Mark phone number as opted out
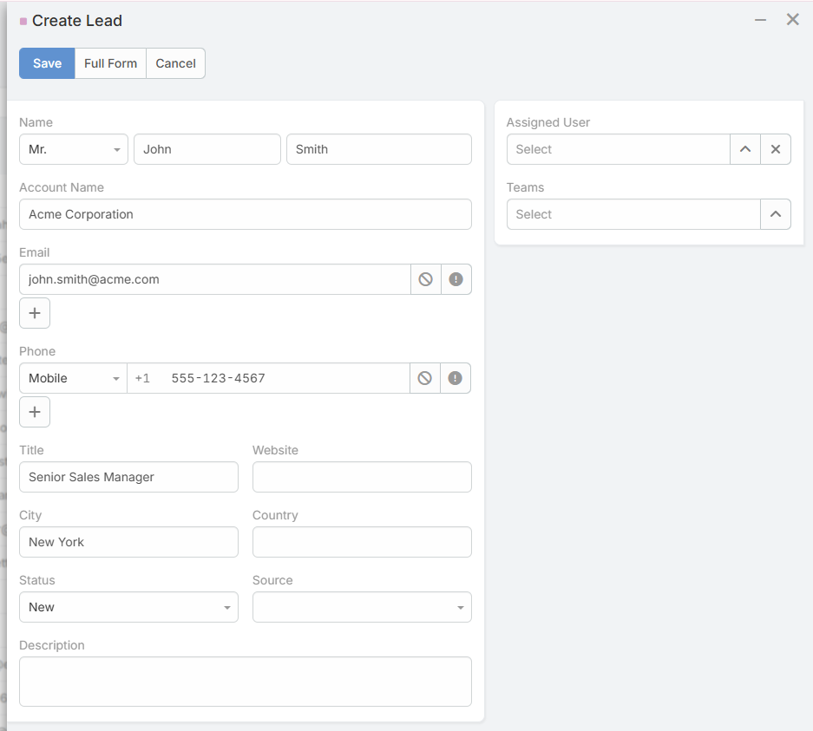The height and width of the screenshot is (731, 813). [x=424, y=378]
